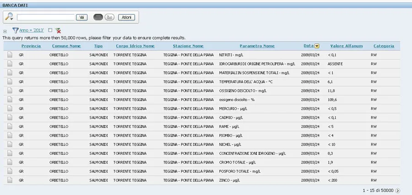This screenshot has height=195, width=412.
Task: Click Valore Alfanum column header
Action: click(347, 46)
